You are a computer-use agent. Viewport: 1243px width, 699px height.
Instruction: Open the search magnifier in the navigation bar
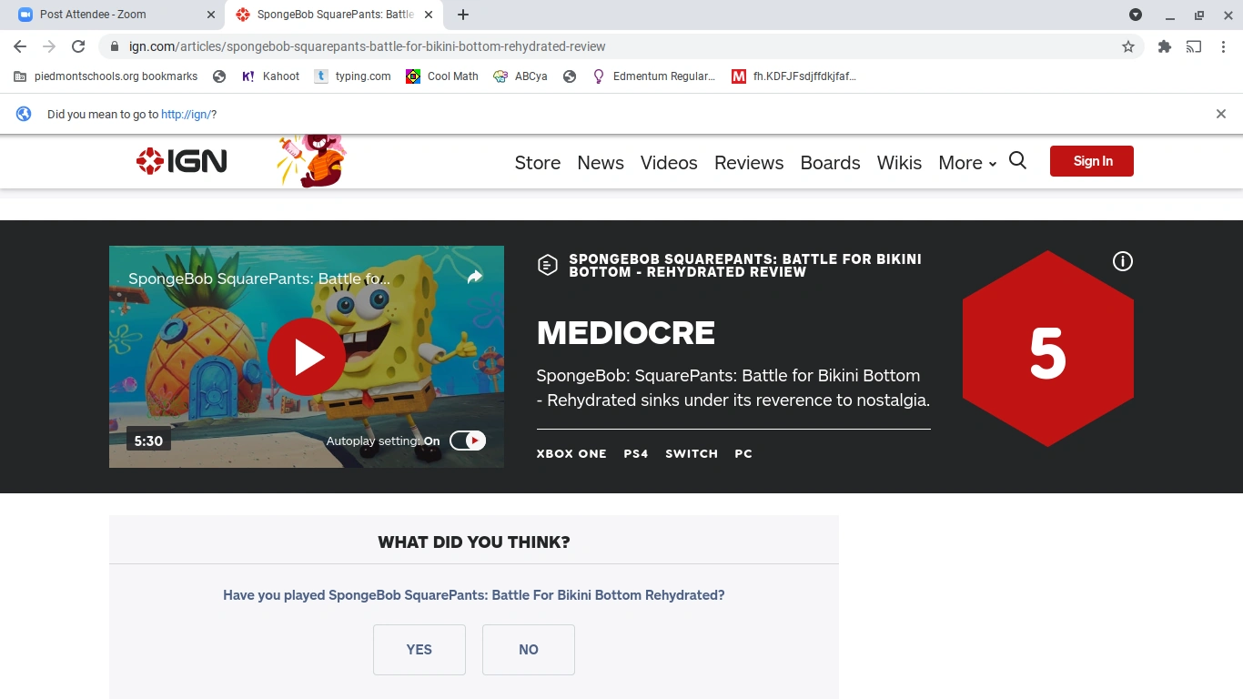coord(1017,161)
